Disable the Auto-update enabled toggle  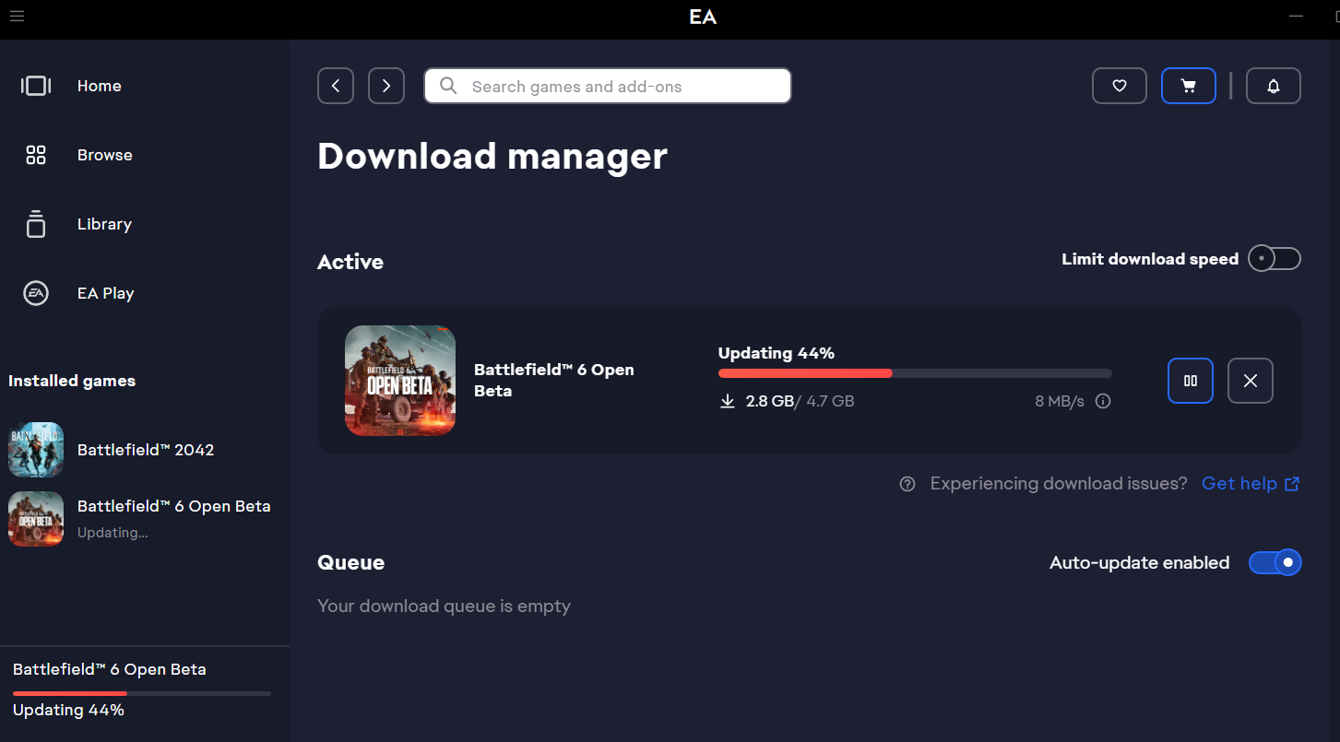1275,562
